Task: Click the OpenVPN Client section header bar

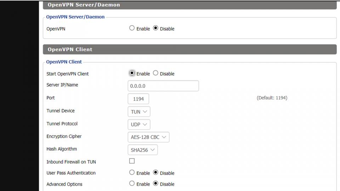Action: [x=189, y=50]
